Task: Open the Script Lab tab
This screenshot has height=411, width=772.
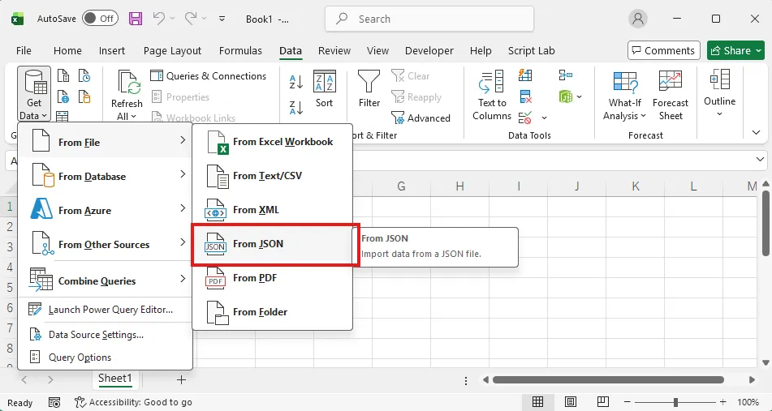Action: (x=531, y=50)
